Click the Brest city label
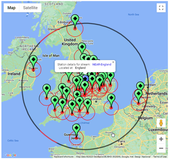Image resolution: width=169 pixels, height=159 pixels. 51,149
